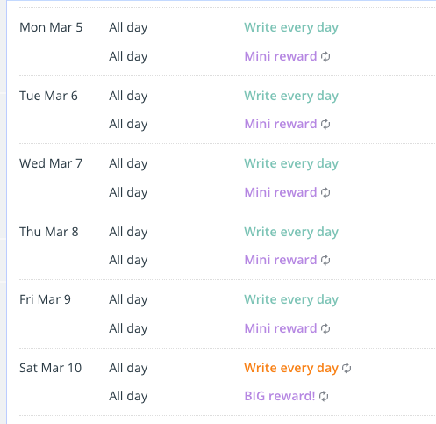Open Mini reward event on Mon Mar 5
Screen dimensions: 436x424
[281, 56]
